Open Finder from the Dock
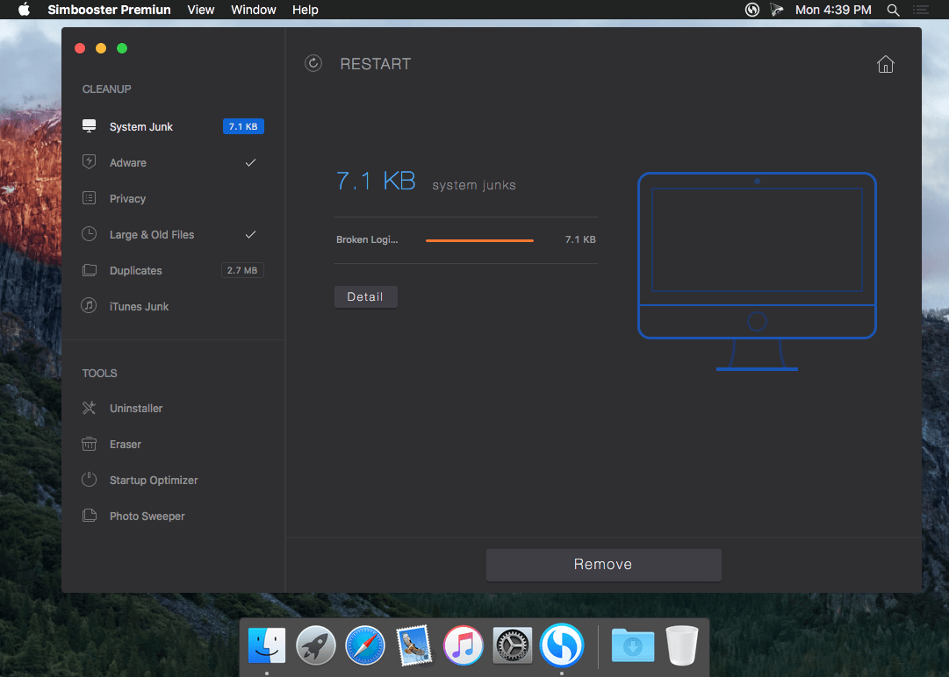The image size is (949, 677). pos(266,645)
